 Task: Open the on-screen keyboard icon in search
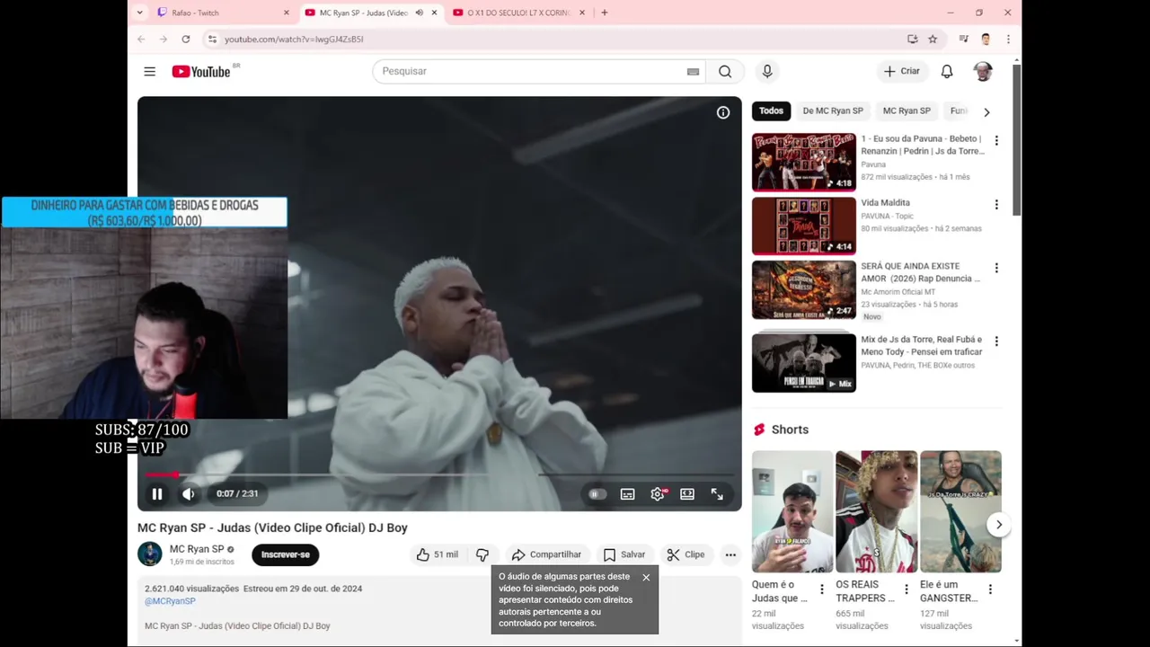tap(693, 72)
